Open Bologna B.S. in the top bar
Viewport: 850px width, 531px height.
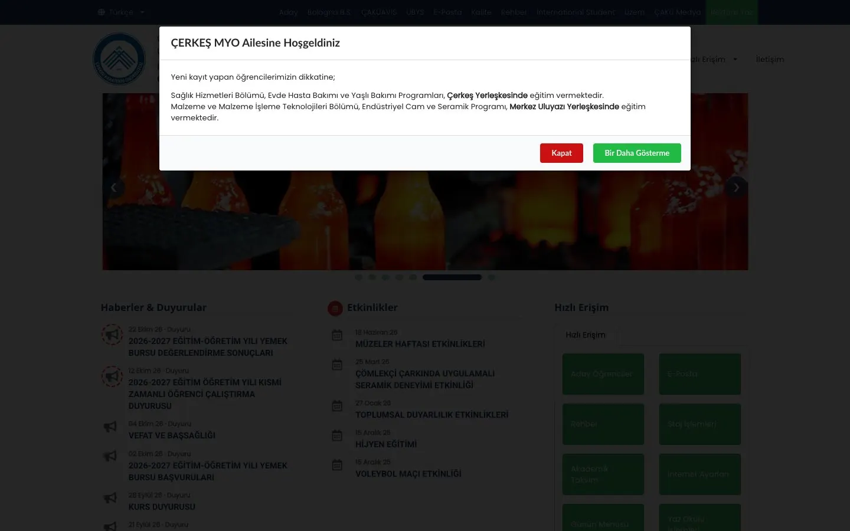click(329, 12)
